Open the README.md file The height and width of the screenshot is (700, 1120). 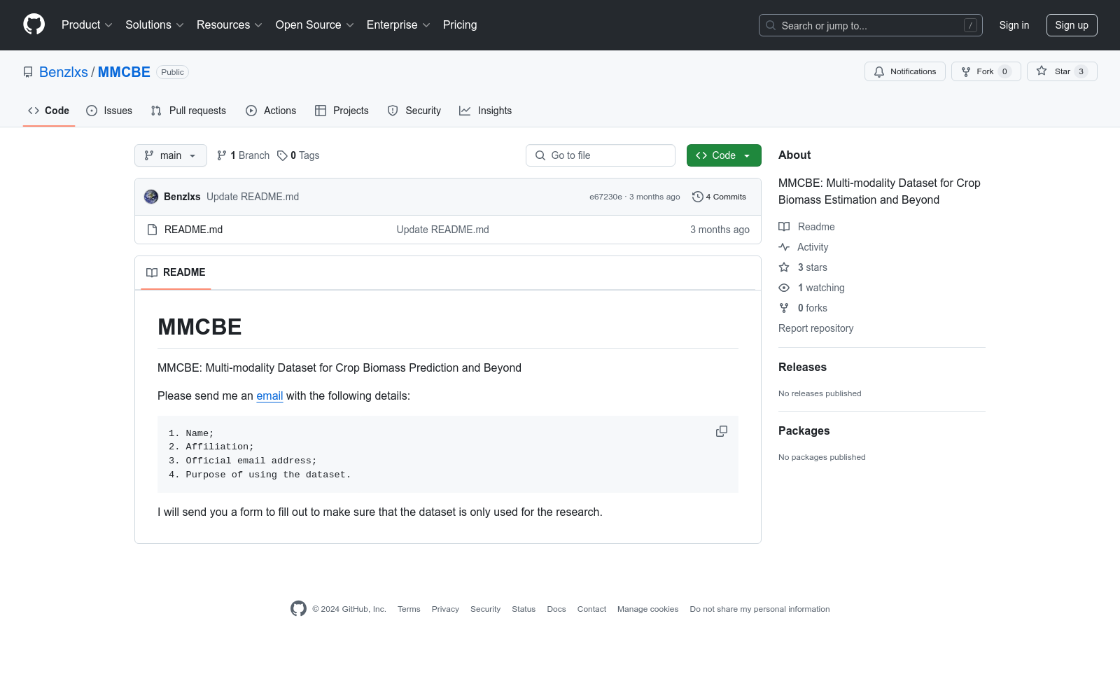coord(193,230)
